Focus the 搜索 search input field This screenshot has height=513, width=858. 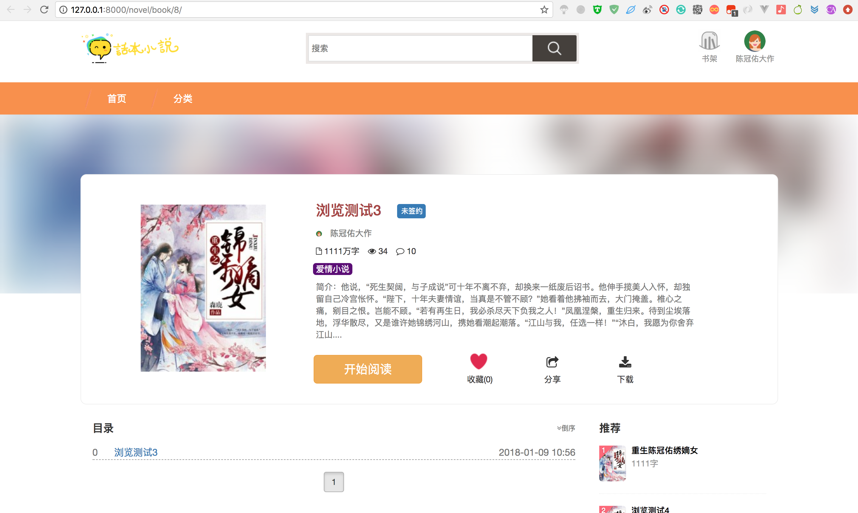[x=420, y=48]
